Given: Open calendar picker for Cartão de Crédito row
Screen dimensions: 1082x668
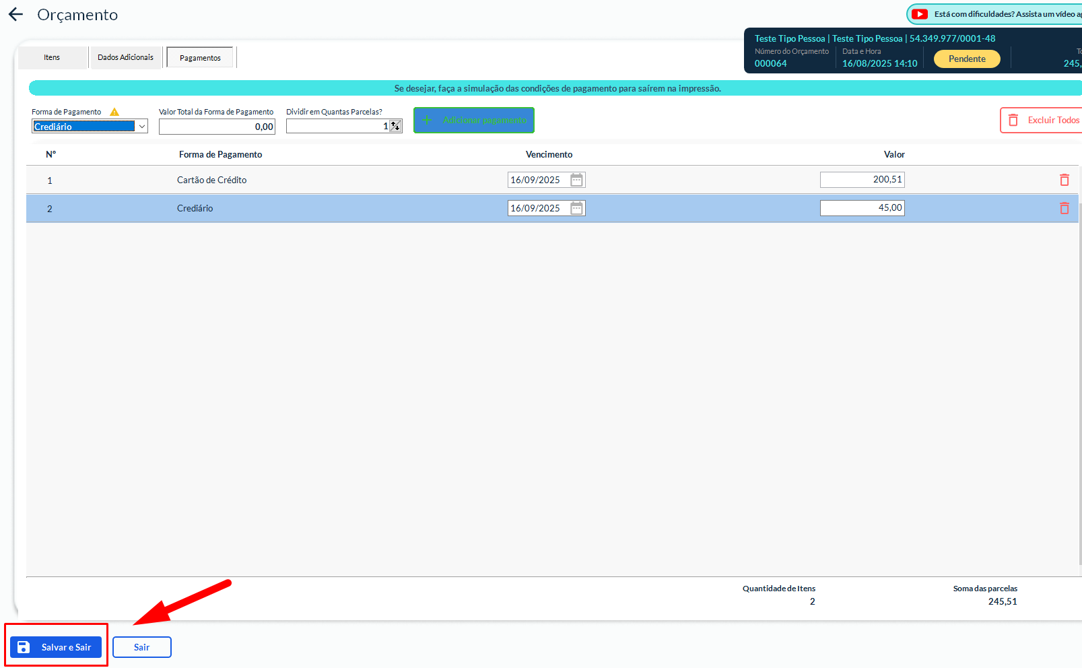Looking at the screenshot, I should pyautogui.click(x=576, y=180).
